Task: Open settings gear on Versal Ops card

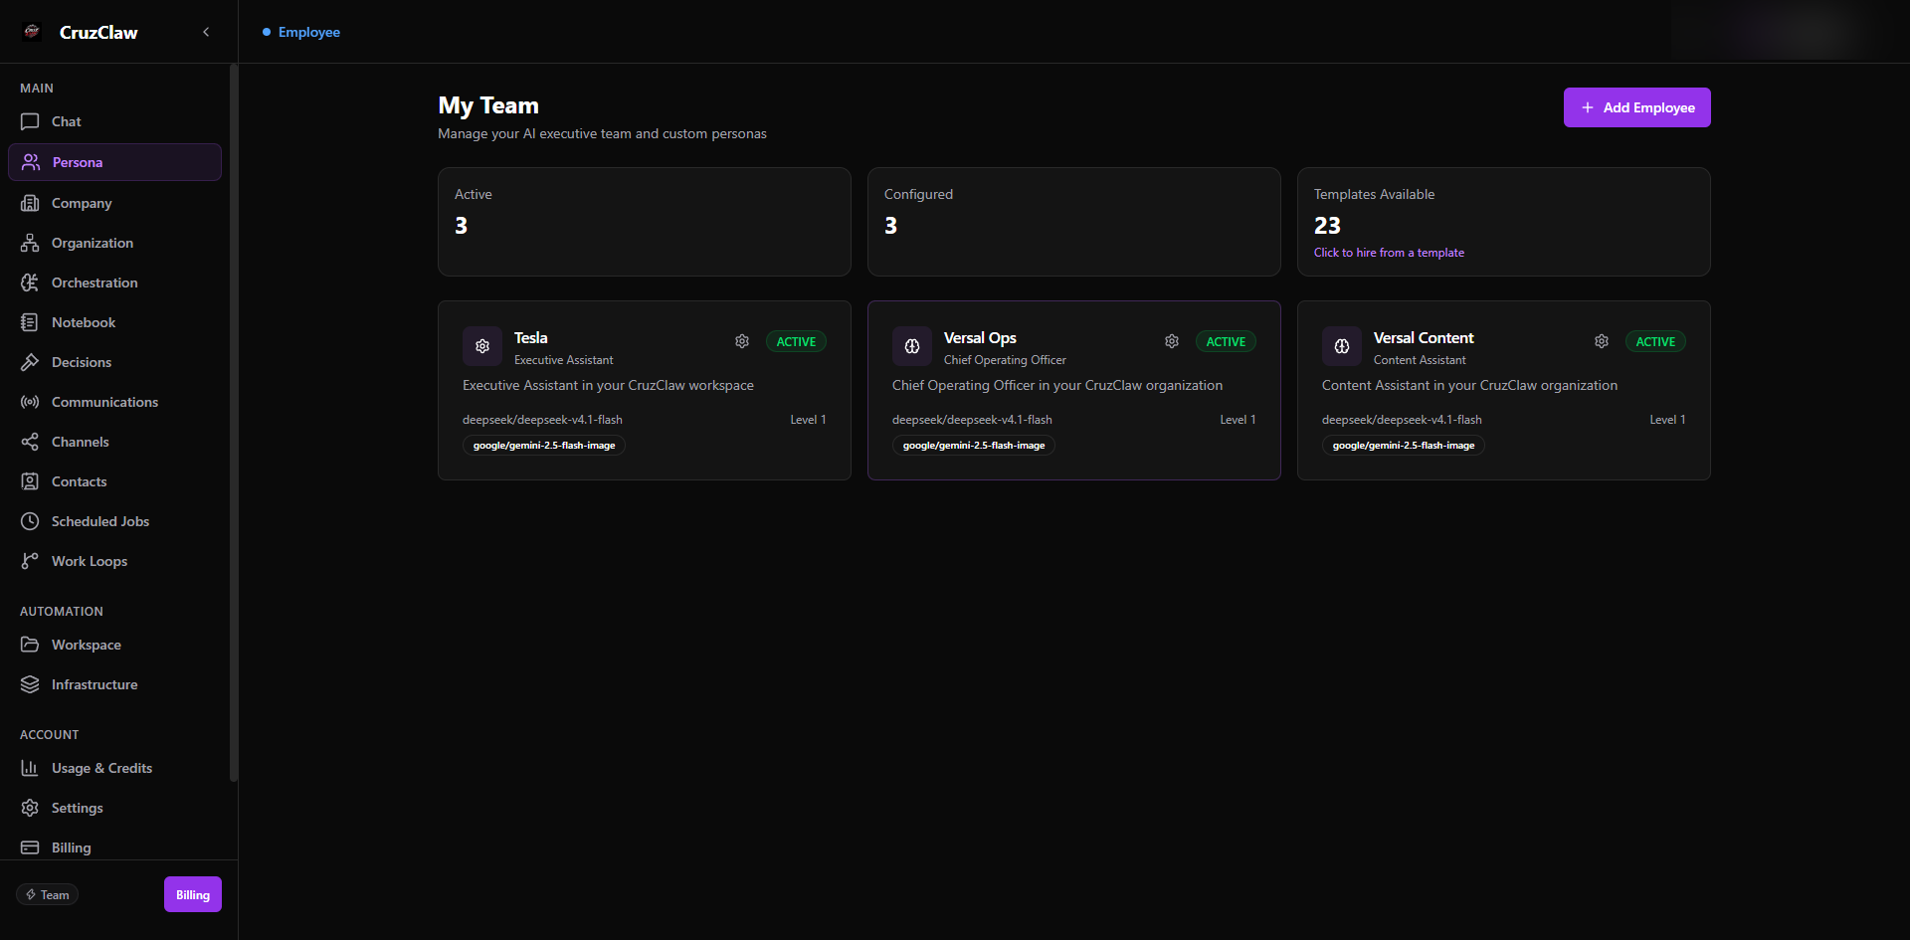Action: [x=1172, y=341]
